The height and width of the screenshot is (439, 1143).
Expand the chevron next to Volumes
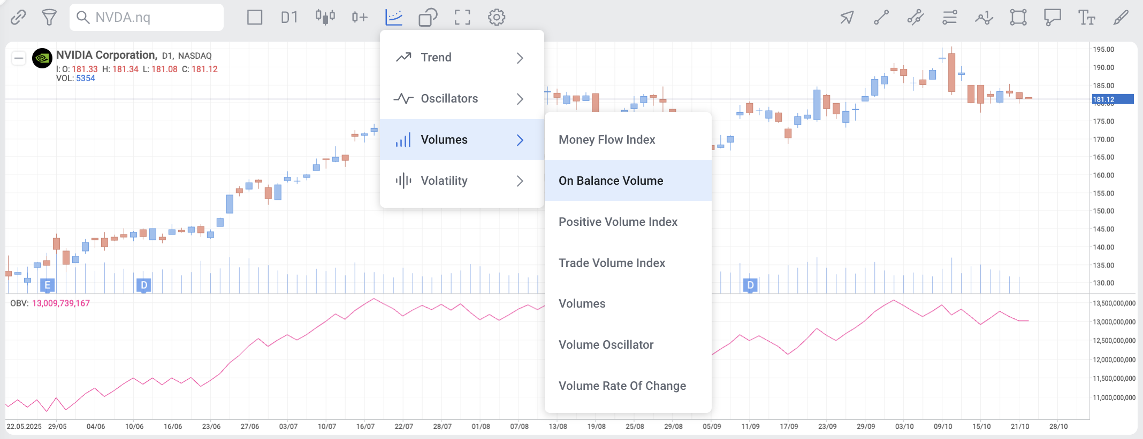click(x=520, y=140)
